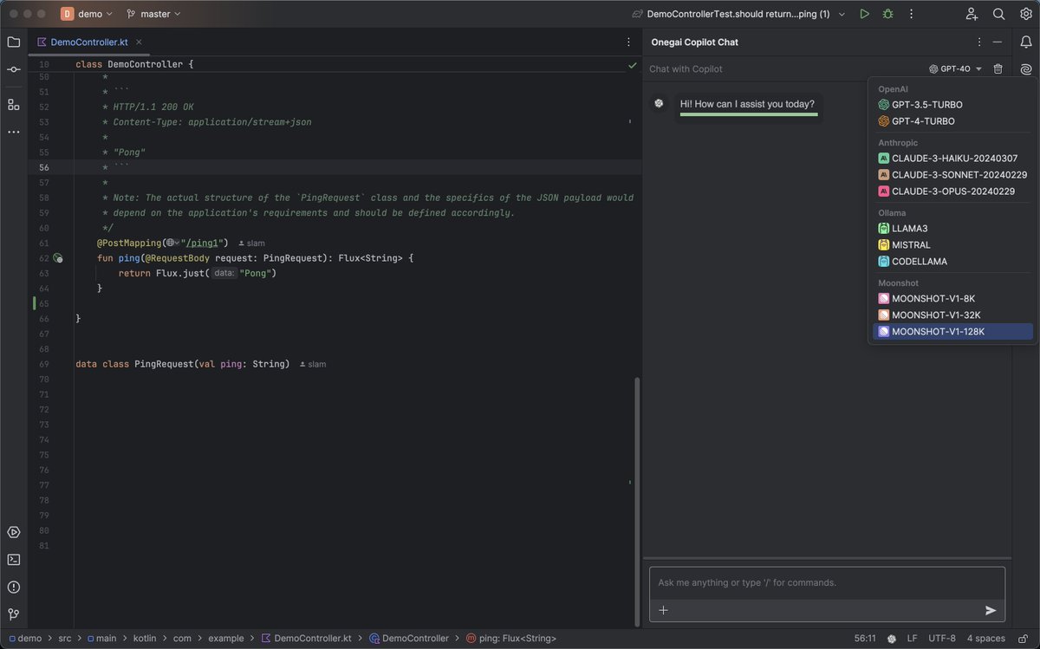Click the src breadcrumb
Screen dimensions: 1040x649
65,639
